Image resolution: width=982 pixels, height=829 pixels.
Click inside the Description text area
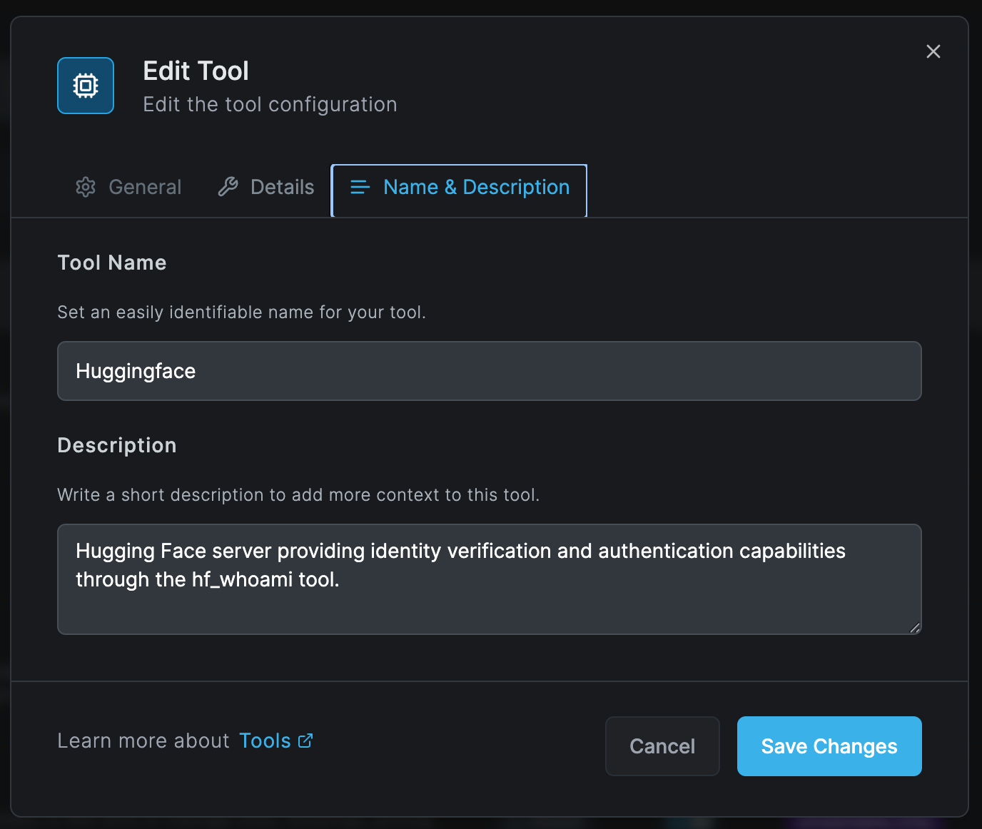[489, 579]
